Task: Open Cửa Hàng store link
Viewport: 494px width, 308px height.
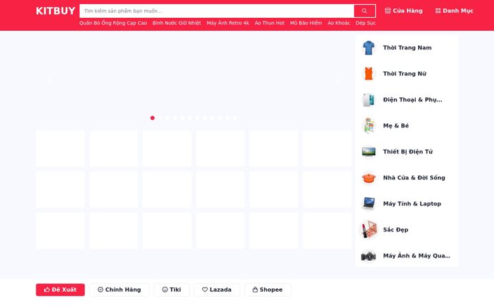Action: pos(403,11)
